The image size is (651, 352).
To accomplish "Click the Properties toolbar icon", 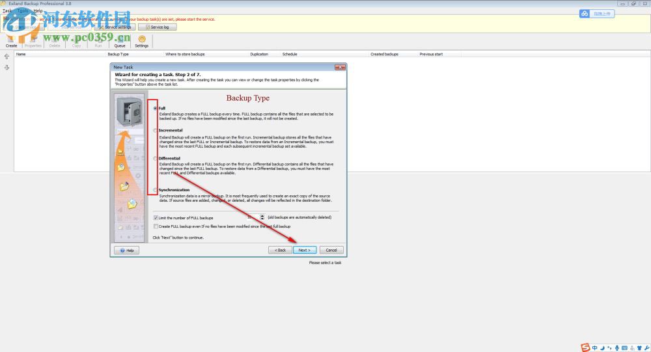I will click(x=33, y=41).
